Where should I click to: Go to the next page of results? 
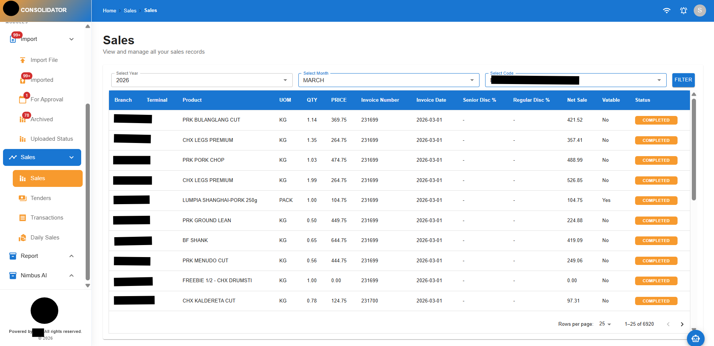coord(682,324)
